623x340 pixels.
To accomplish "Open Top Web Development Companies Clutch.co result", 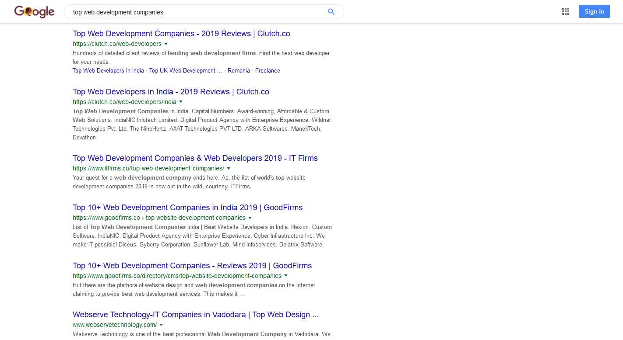I will 181,34.
